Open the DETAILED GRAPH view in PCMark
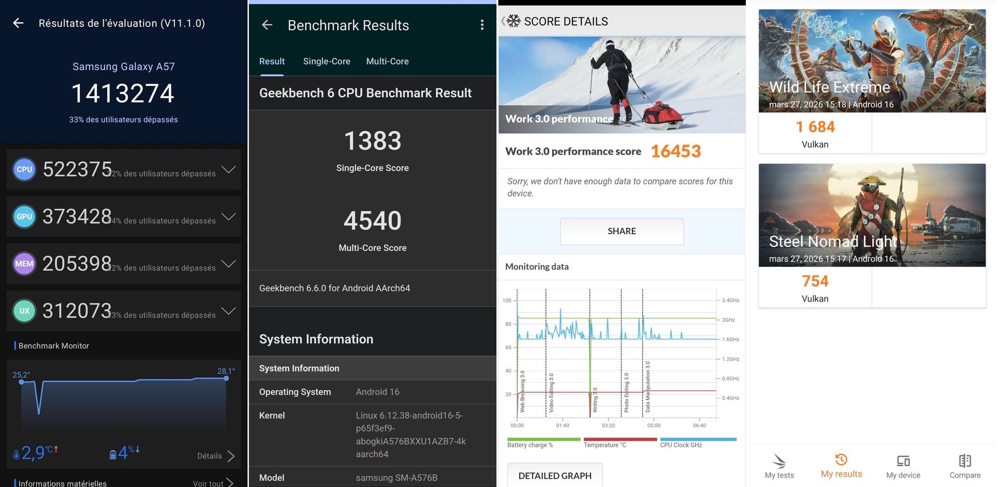 point(555,475)
